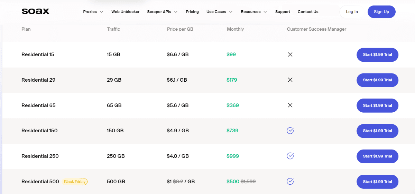Click the Traffic column header
The width and height of the screenshot is (415, 194).
coord(113,29)
